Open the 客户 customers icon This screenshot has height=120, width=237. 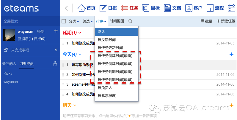click(189, 8)
